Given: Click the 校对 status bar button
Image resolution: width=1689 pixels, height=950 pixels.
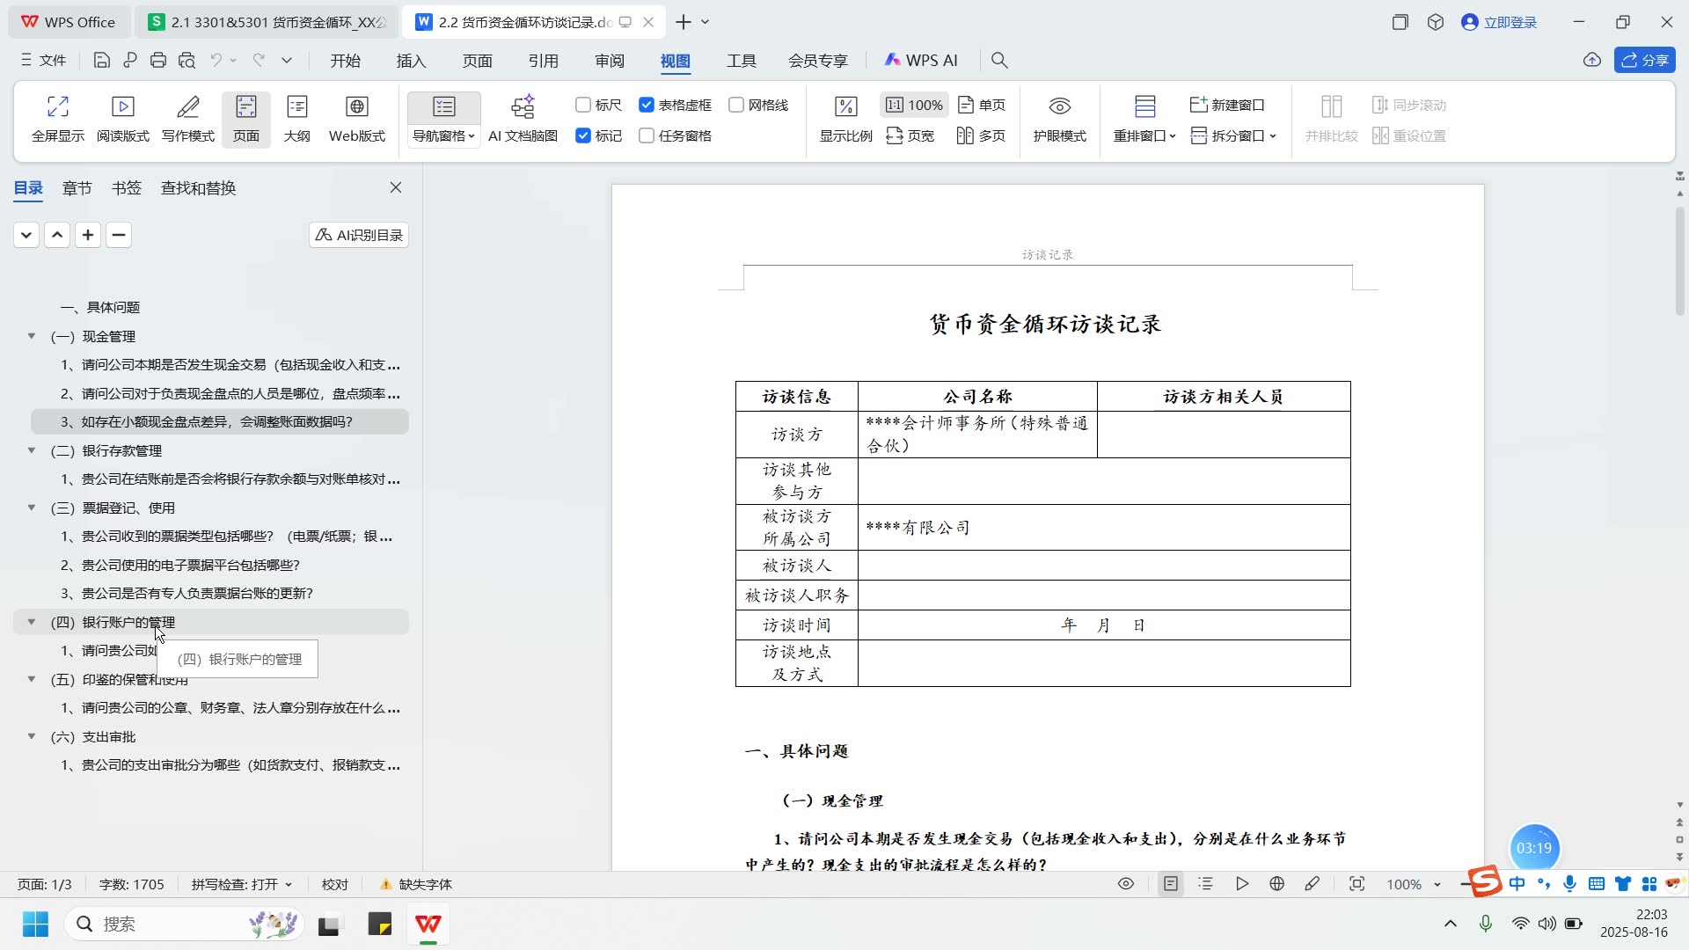Looking at the screenshot, I should [334, 884].
